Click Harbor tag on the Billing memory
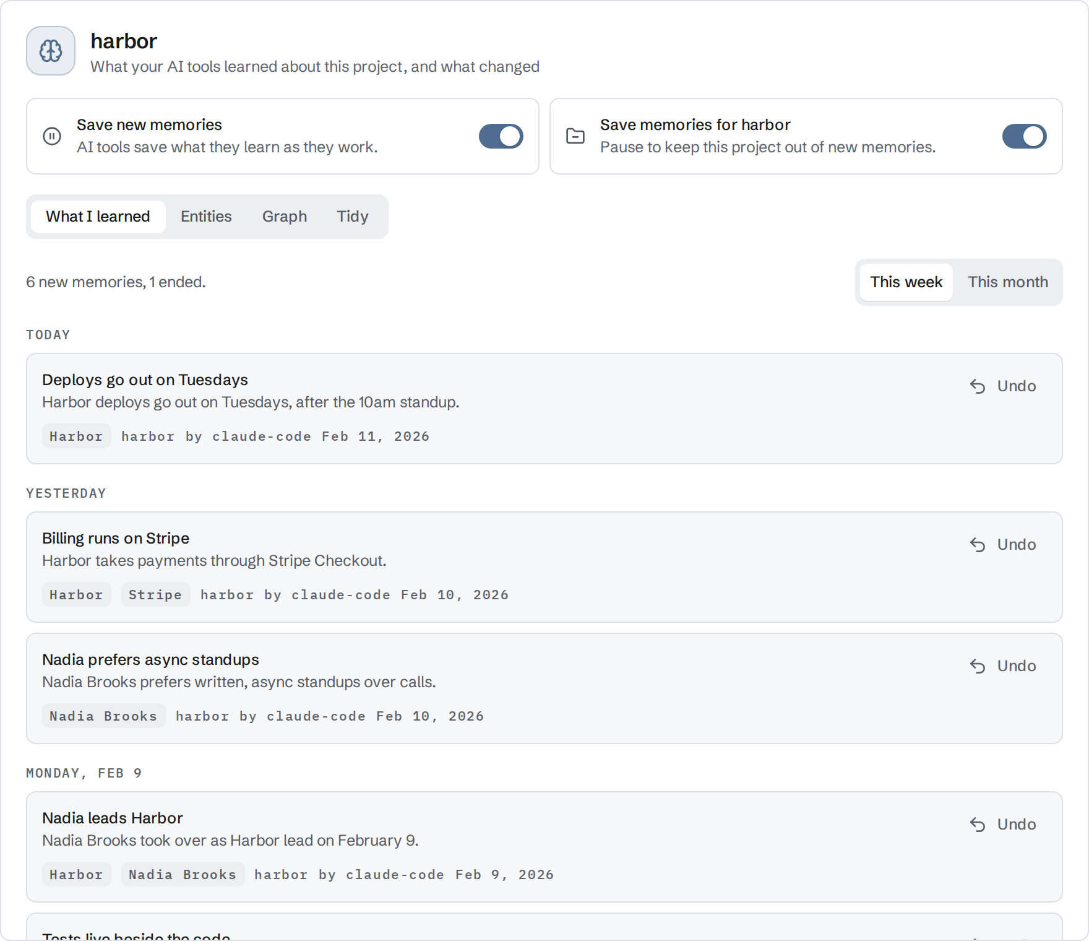 click(x=77, y=594)
